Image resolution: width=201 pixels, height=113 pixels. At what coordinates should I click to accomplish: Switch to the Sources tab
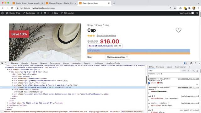coord(34,63)
